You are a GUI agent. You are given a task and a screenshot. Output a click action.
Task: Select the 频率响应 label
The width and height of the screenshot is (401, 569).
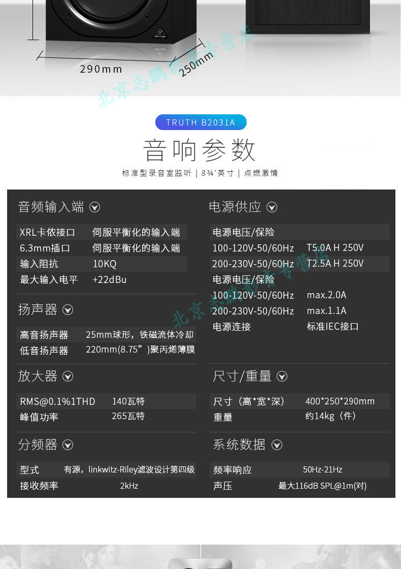[232, 470]
